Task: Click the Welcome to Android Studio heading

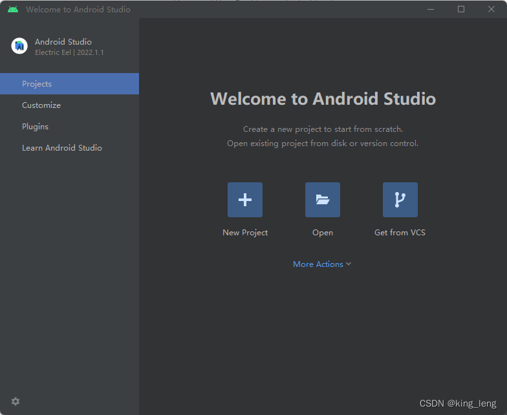Action: [x=323, y=98]
